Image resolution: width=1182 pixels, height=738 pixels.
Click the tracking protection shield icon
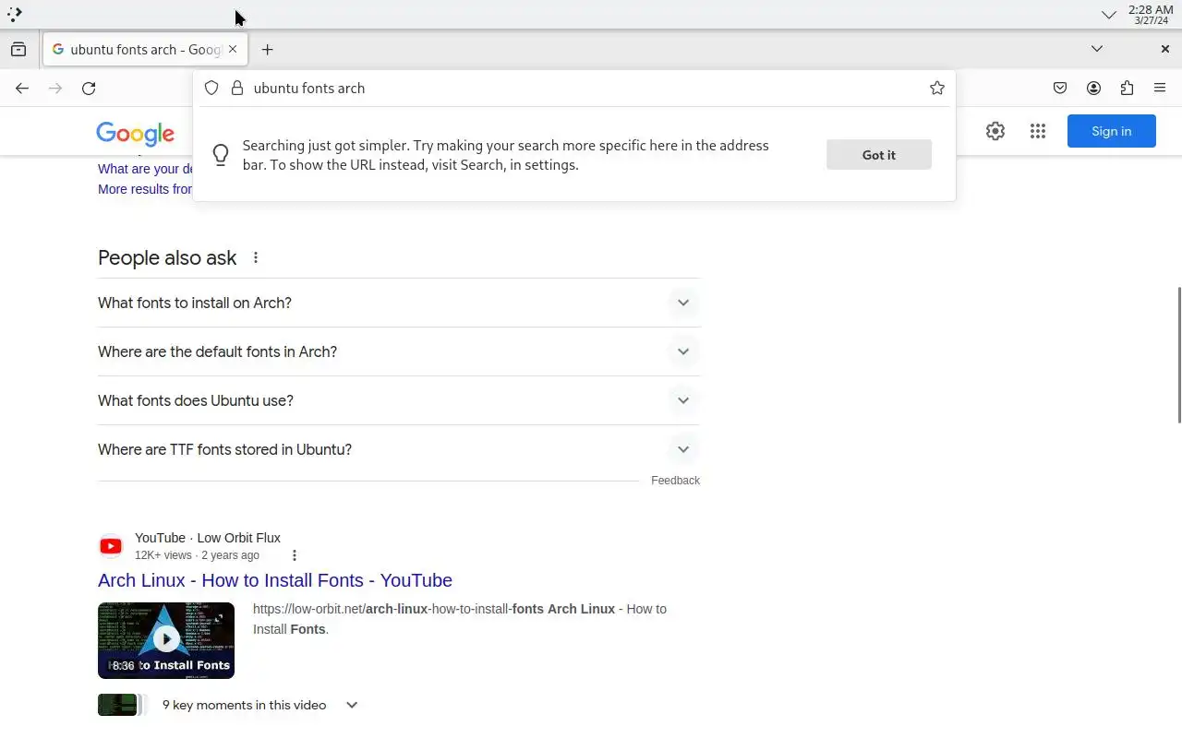[x=211, y=88]
